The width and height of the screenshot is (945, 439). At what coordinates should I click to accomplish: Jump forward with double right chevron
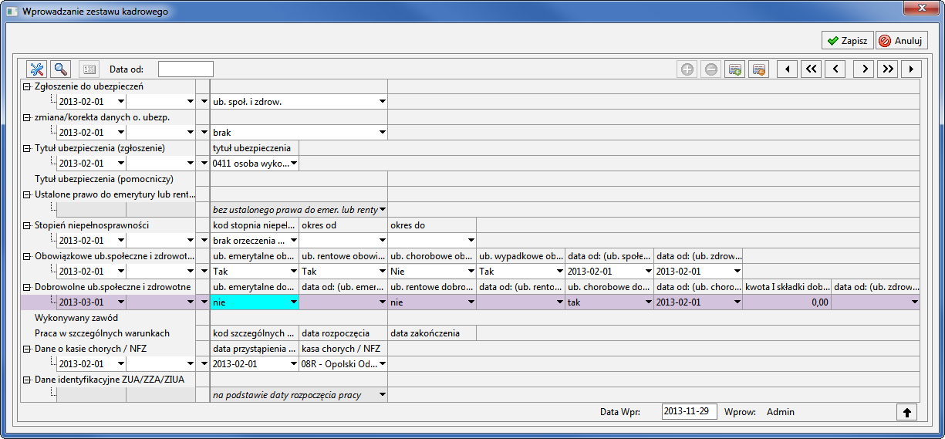pos(887,69)
